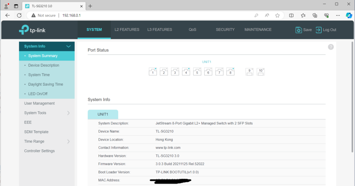Switch to the SYSTEM tab

coord(94,30)
